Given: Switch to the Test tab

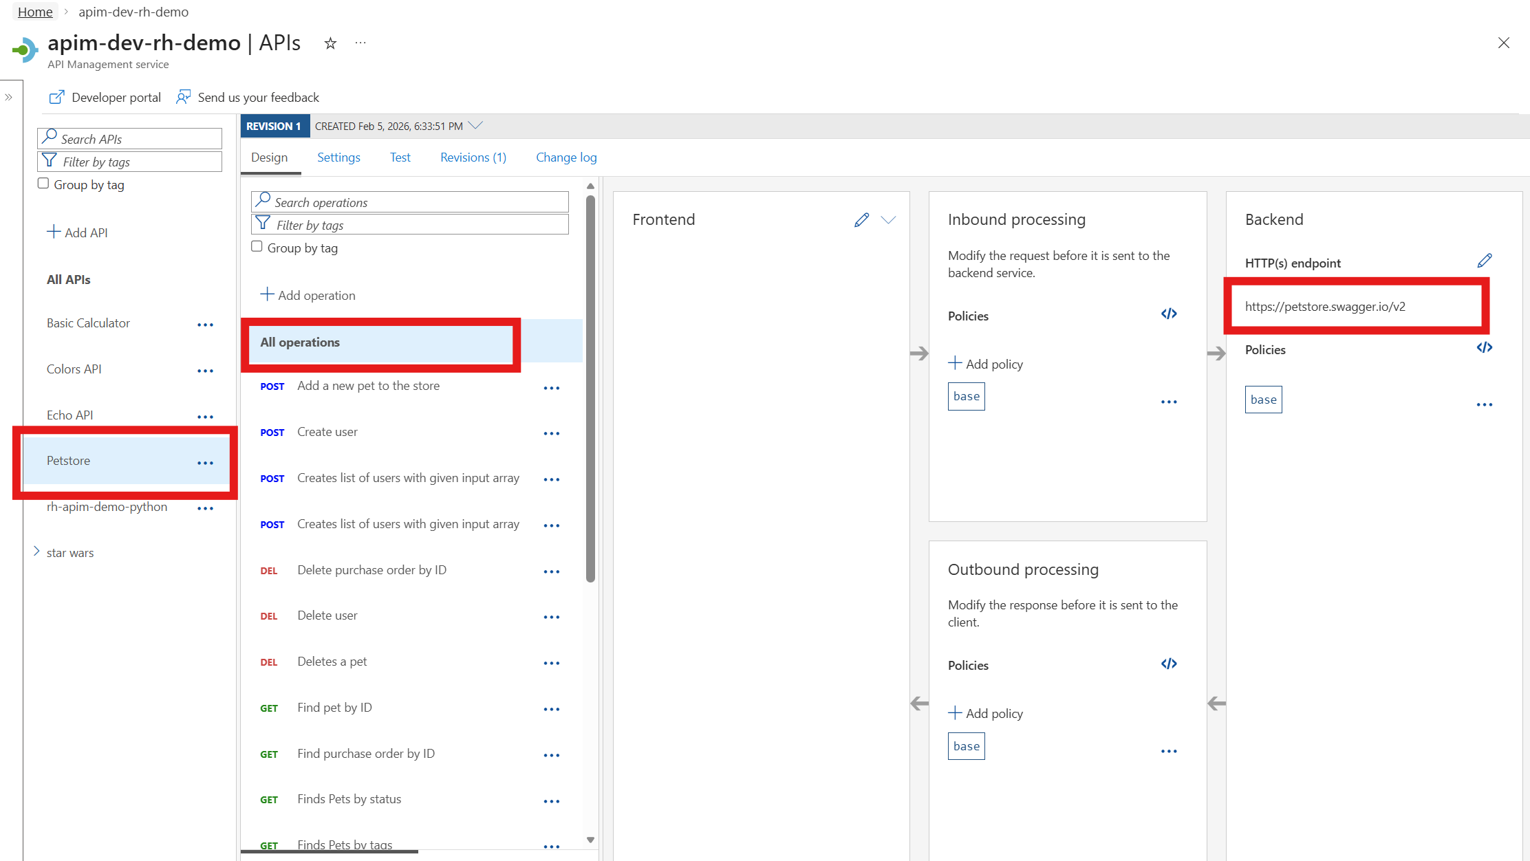Looking at the screenshot, I should 400,157.
